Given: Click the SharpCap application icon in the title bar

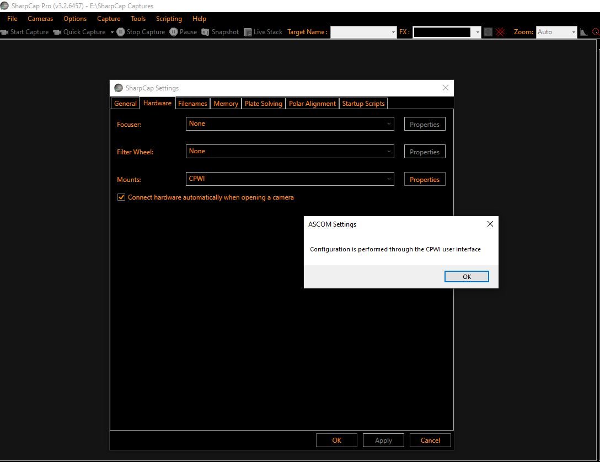Looking at the screenshot, I should (4, 6).
